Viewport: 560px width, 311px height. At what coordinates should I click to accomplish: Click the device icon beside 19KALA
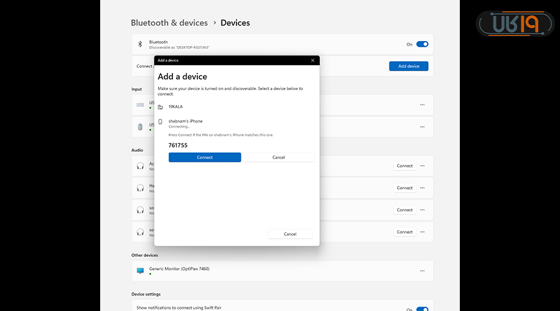click(x=161, y=107)
